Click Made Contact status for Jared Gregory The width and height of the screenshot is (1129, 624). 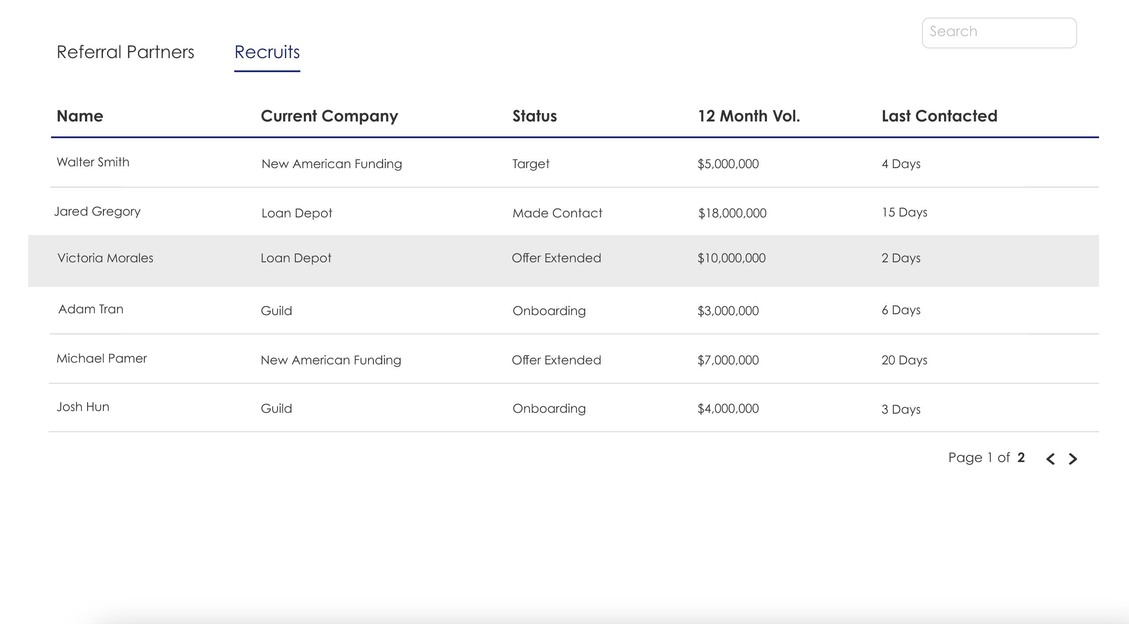(x=557, y=213)
